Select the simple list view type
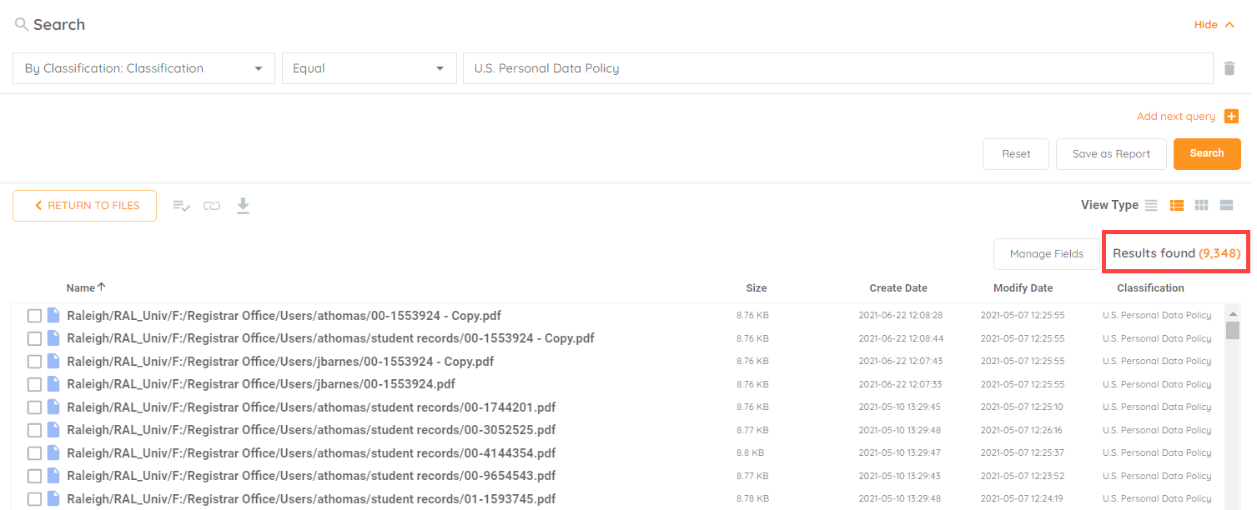This screenshot has height=510, width=1257. coord(1152,205)
